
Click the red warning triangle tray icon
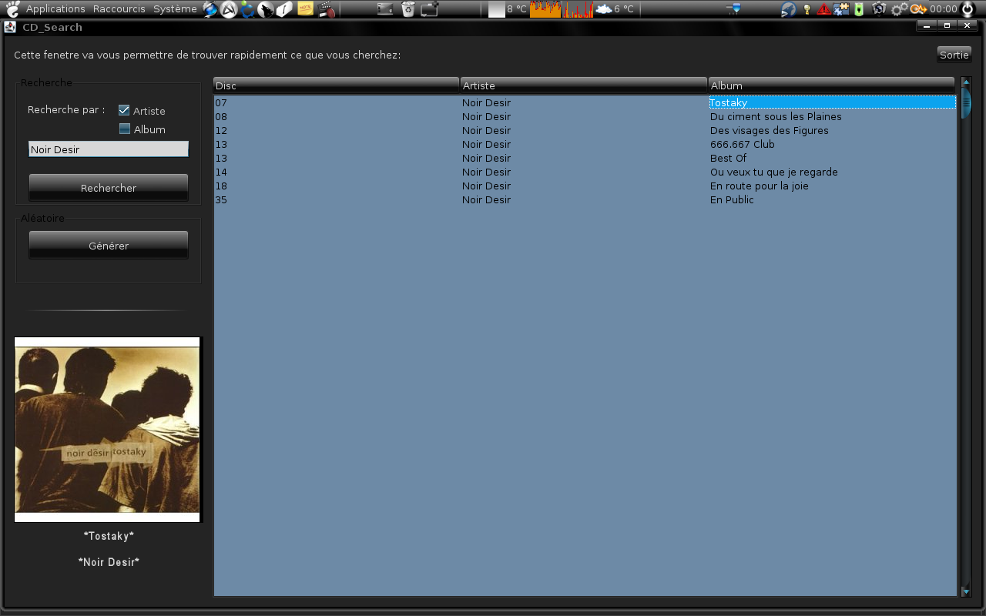(x=823, y=9)
